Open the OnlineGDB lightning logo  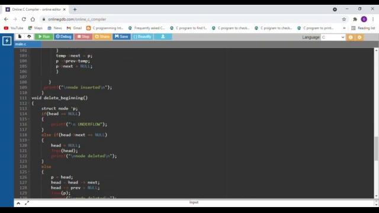click(x=7, y=41)
